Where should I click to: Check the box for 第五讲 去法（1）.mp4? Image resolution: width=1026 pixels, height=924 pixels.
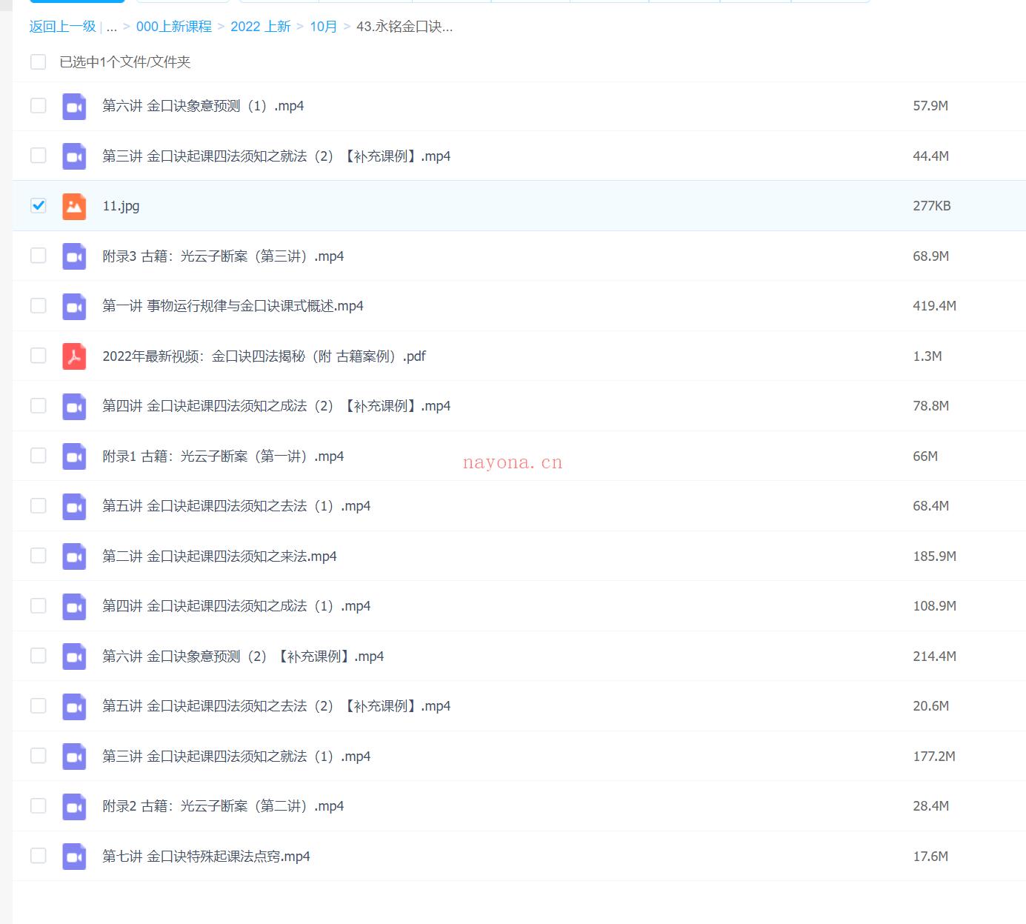39,505
